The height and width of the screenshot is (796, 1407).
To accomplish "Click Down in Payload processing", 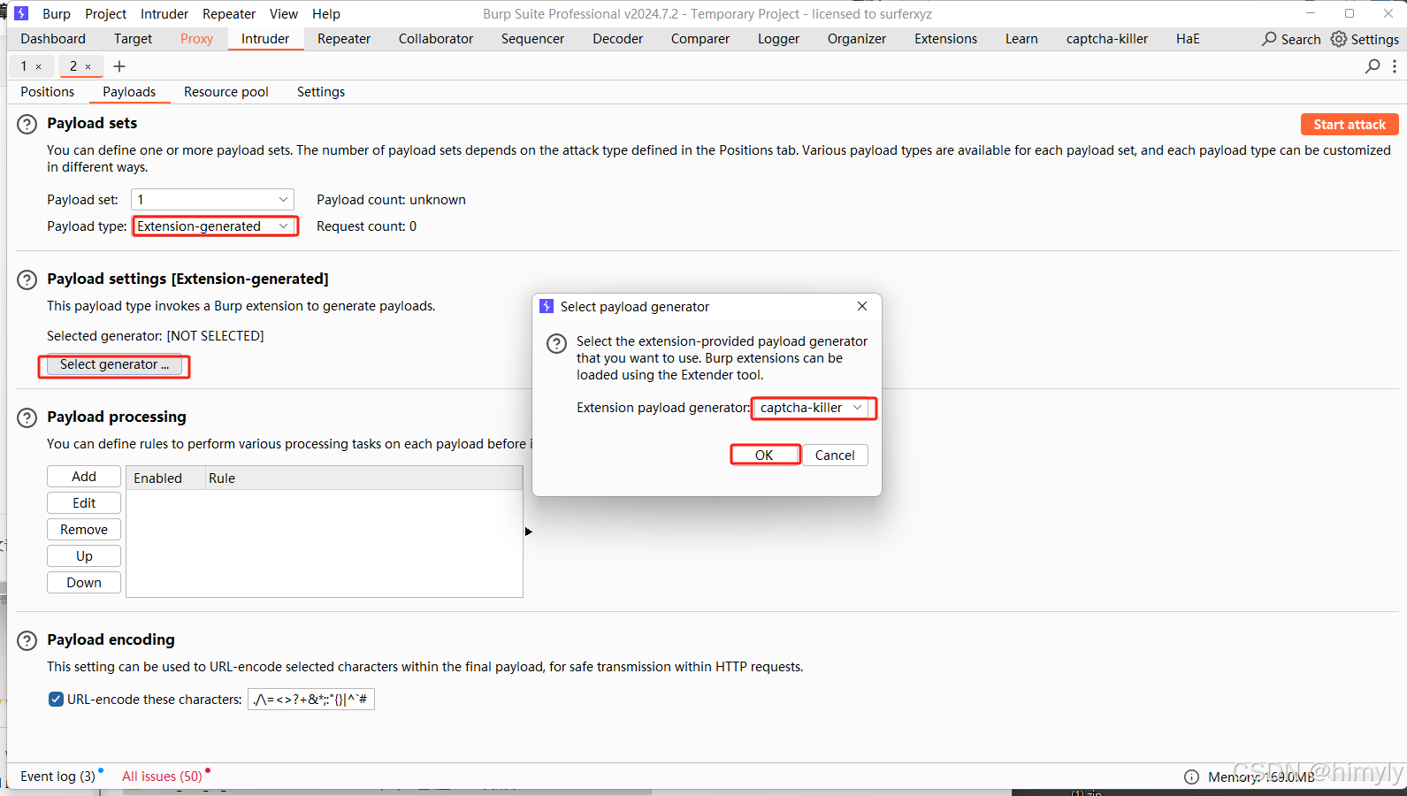I will click(84, 583).
